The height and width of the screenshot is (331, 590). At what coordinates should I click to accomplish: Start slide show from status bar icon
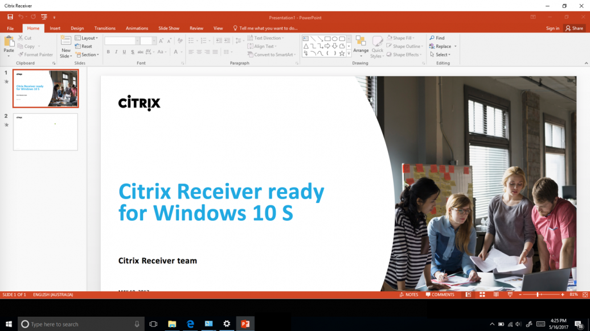pyautogui.click(x=510, y=295)
